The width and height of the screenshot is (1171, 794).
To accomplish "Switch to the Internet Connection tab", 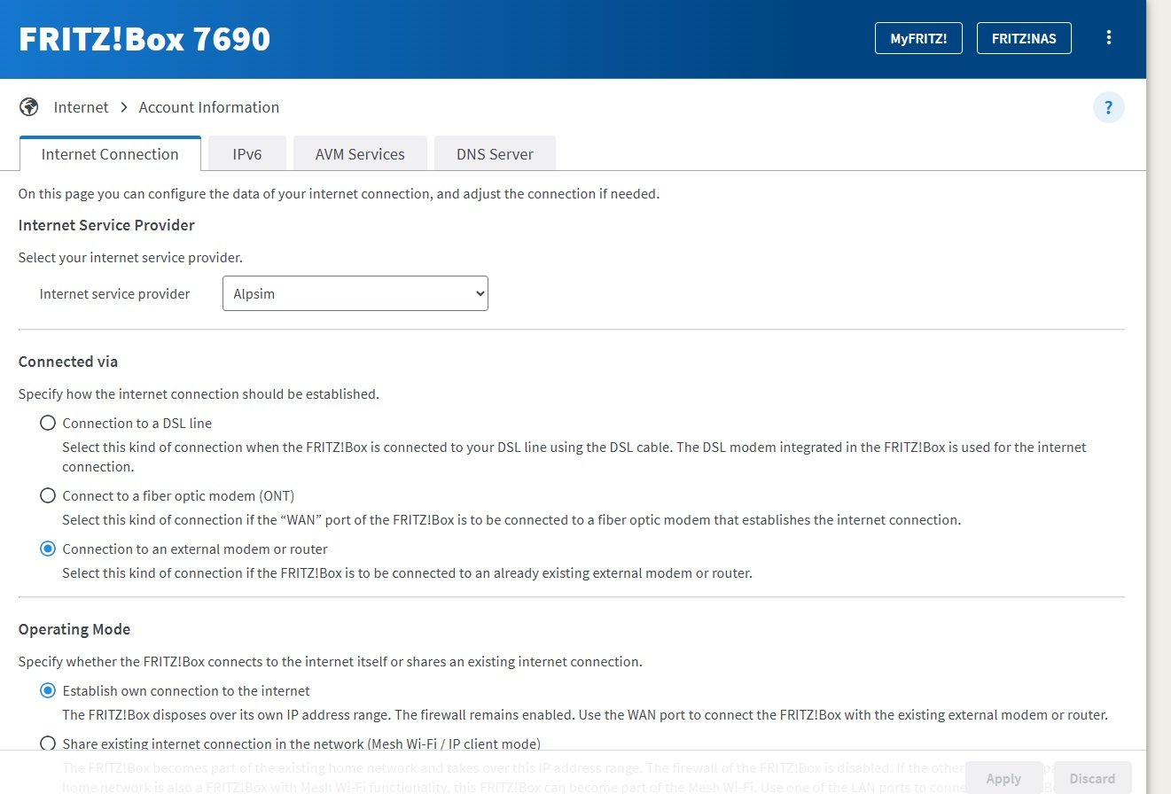I will [x=110, y=153].
